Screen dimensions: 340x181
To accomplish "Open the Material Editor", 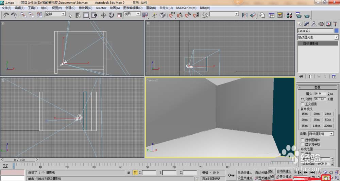I will click(x=289, y=15).
